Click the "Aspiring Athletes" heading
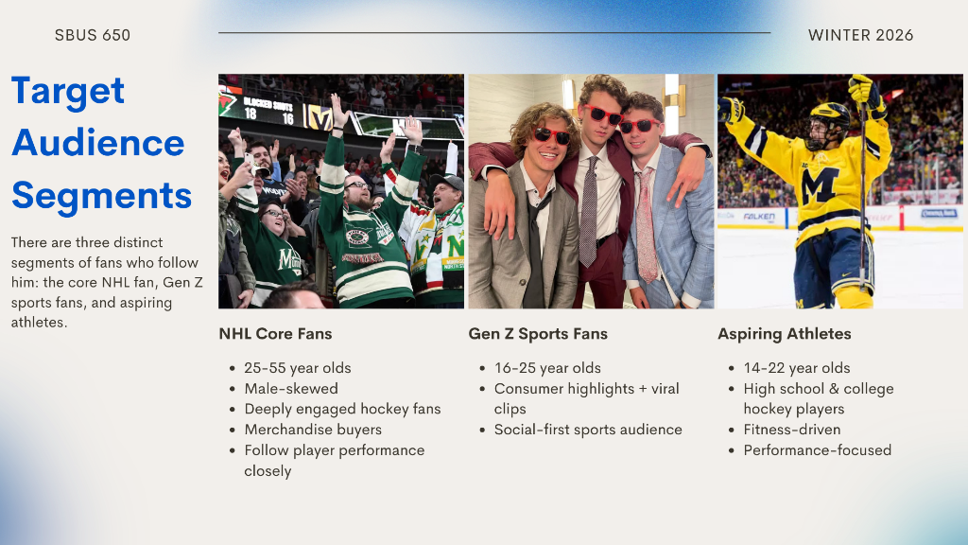 point(784,334)
